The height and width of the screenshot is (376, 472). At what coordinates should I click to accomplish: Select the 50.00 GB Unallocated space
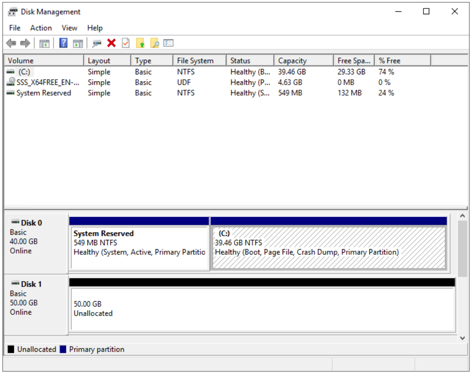pos(263,309)
